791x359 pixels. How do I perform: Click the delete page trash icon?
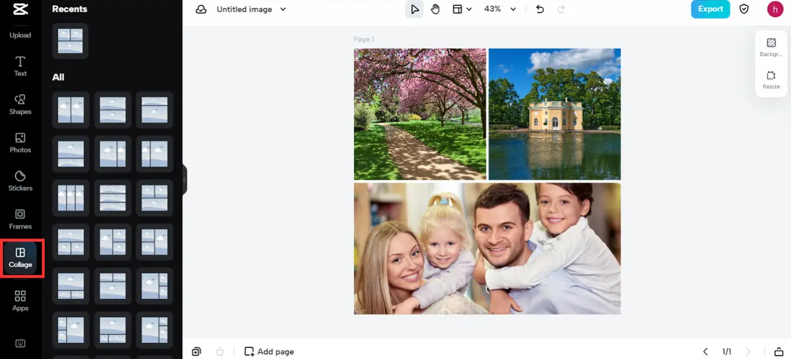point(219,351)
